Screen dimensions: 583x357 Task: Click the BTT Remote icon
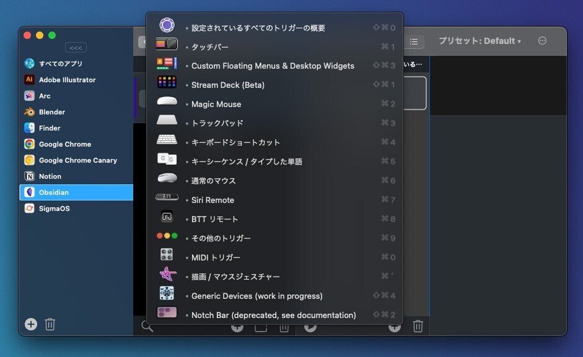click(167, 216)
